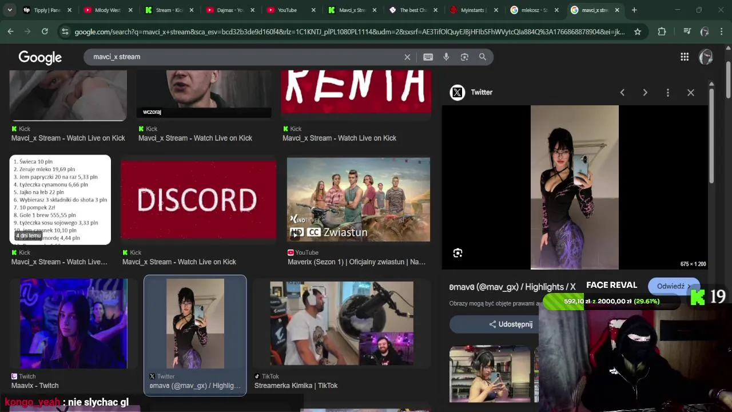Click the Twitter X logo in preview header
Screen dimensions: 732x412
coord(457,92)
